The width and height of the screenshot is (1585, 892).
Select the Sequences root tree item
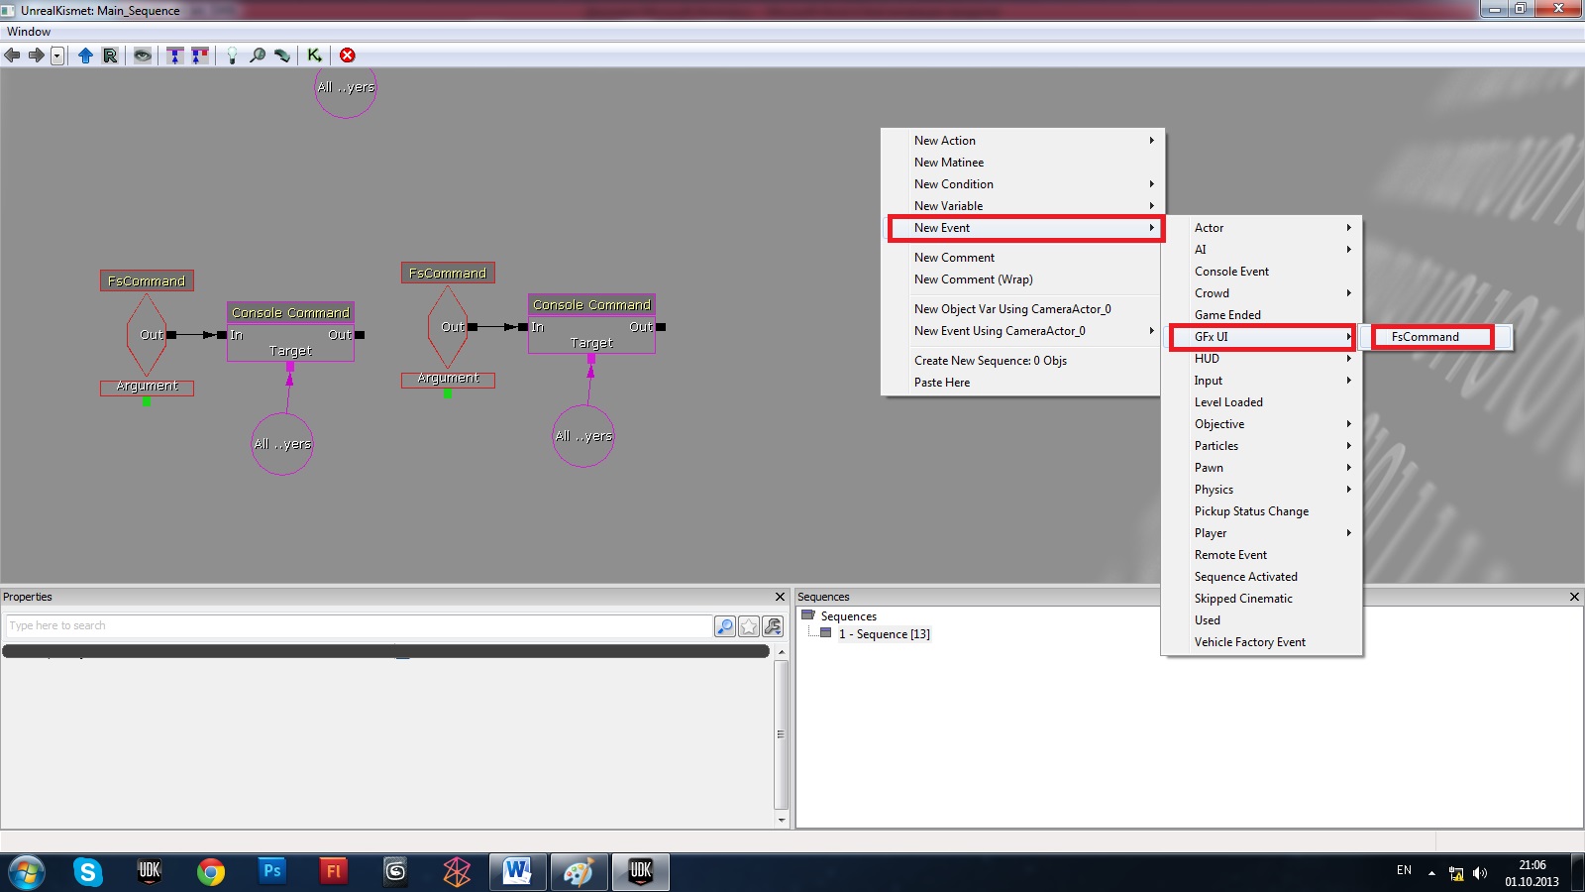click(848, 616)
